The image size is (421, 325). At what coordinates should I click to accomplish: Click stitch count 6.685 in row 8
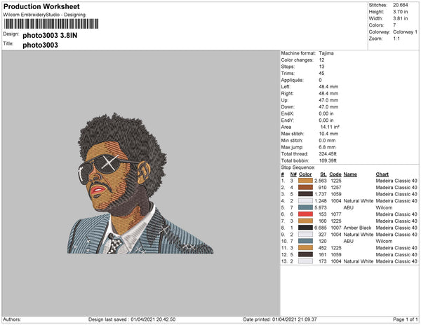(x=321, y=228)
